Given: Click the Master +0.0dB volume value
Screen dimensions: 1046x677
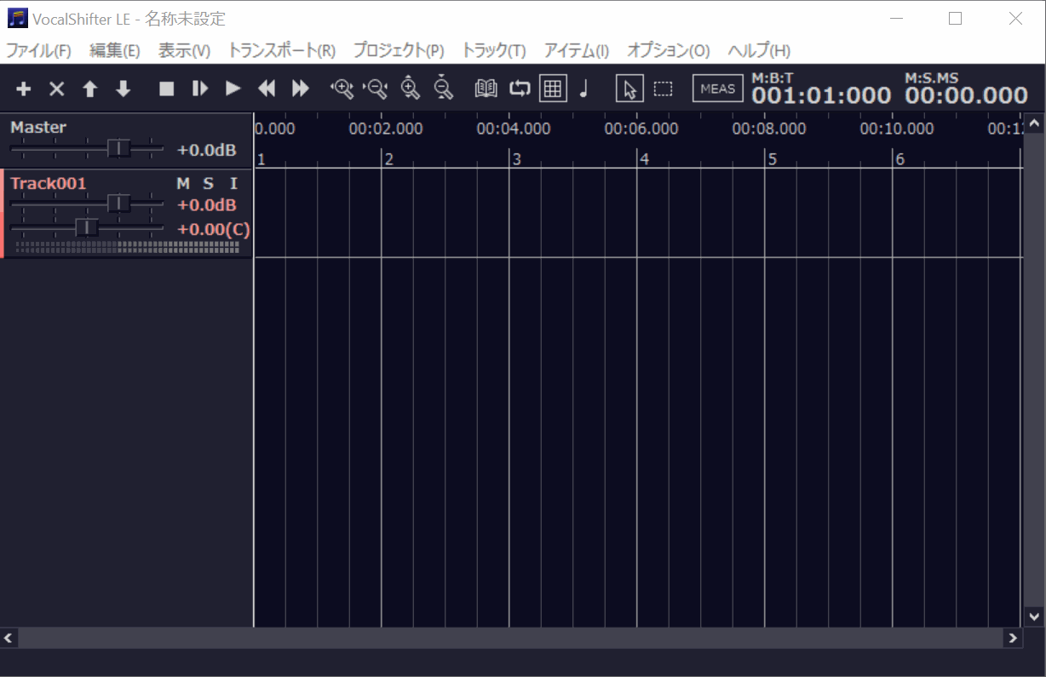Looking at the screenshot, I should (x=207, y=150).
